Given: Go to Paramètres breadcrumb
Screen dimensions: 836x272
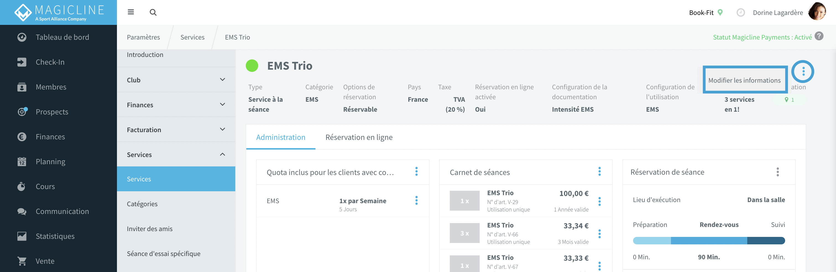Looking at the screenshot, I should 143,37.
